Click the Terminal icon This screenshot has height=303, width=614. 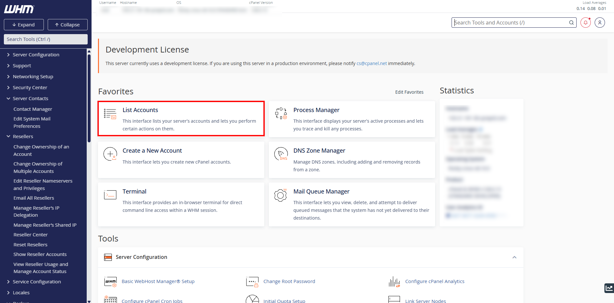(110, 195)
